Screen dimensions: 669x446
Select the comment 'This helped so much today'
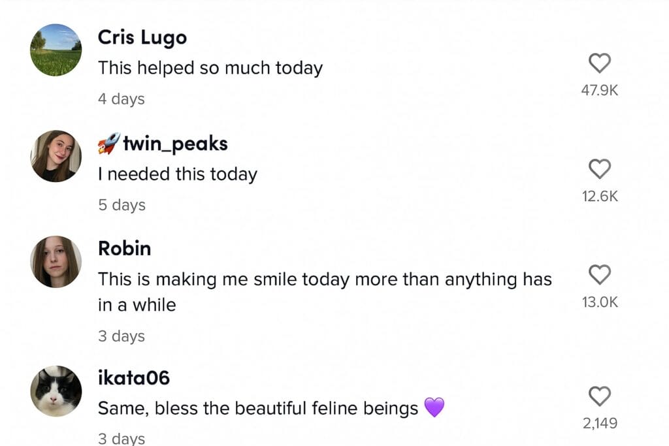click(210, 68)
